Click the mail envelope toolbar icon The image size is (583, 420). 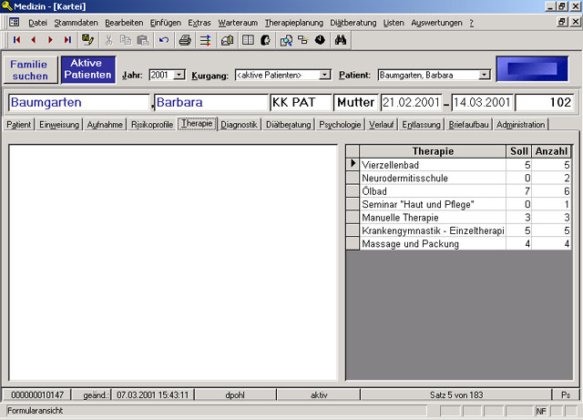[227, 40]
